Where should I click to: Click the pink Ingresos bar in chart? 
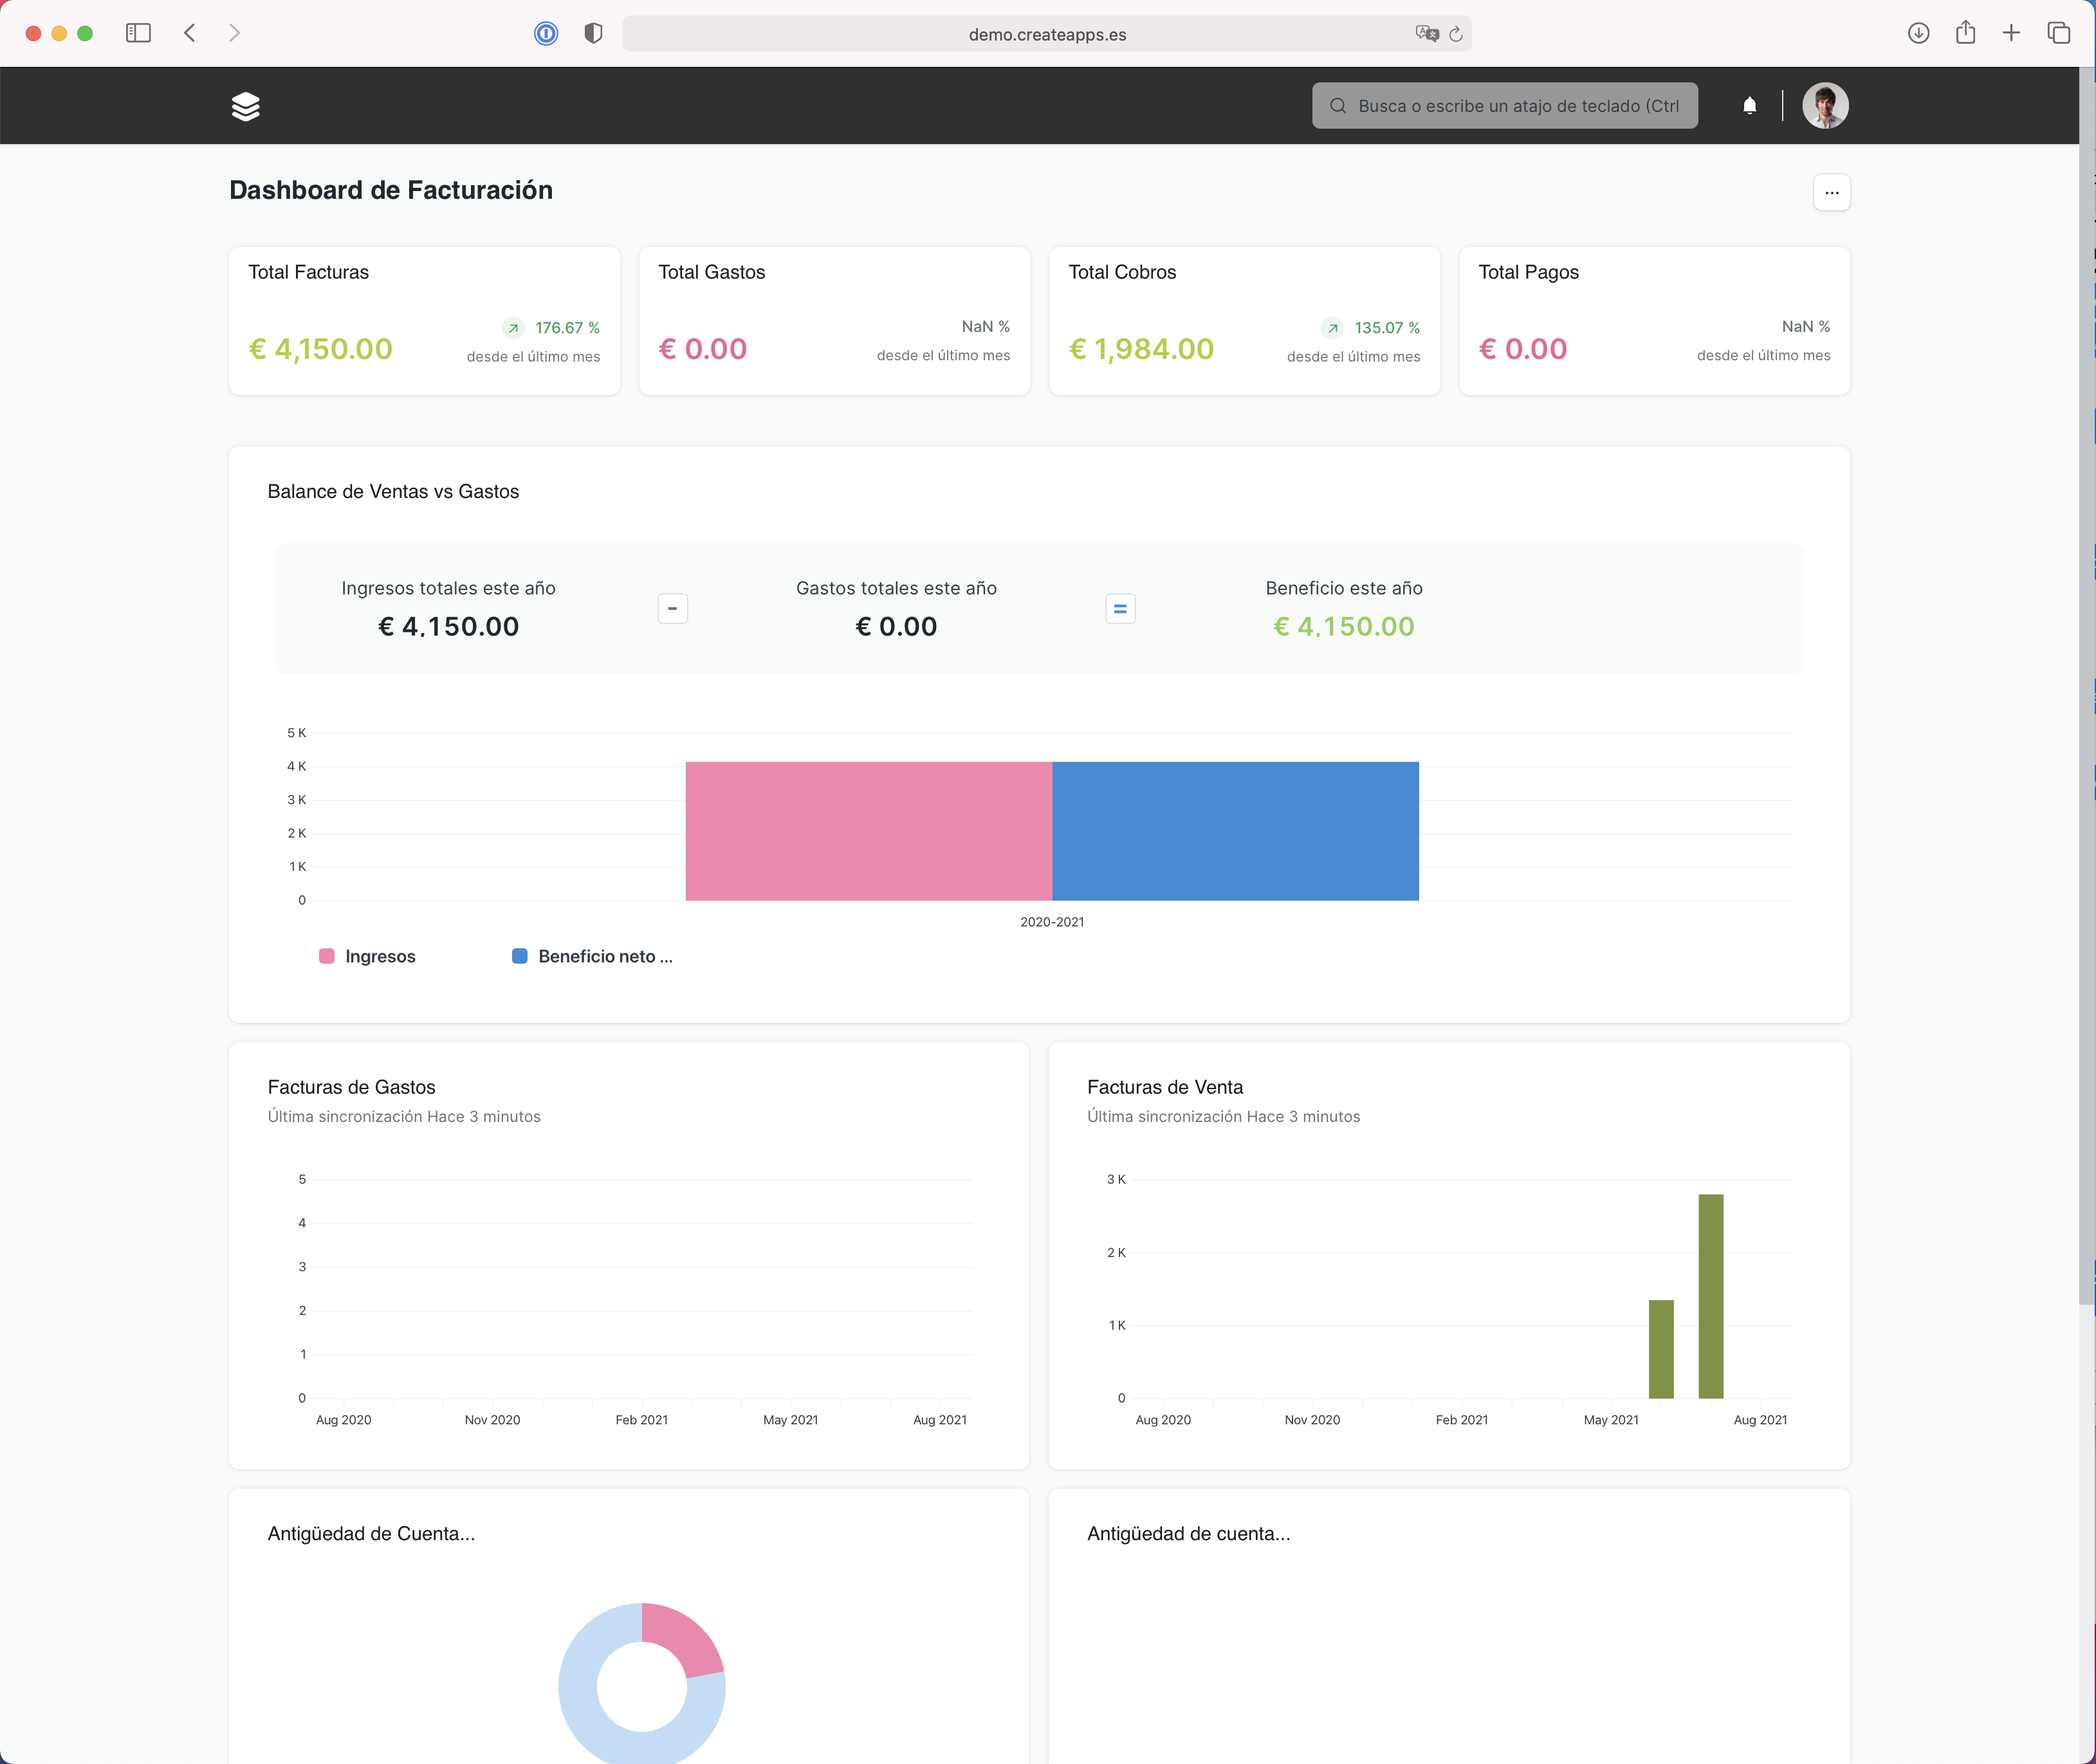[x=868, y=831]
